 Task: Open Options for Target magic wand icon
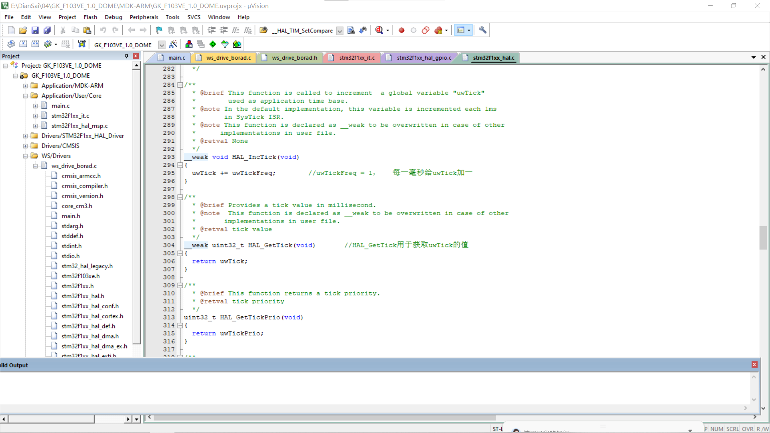click(173, 44)
